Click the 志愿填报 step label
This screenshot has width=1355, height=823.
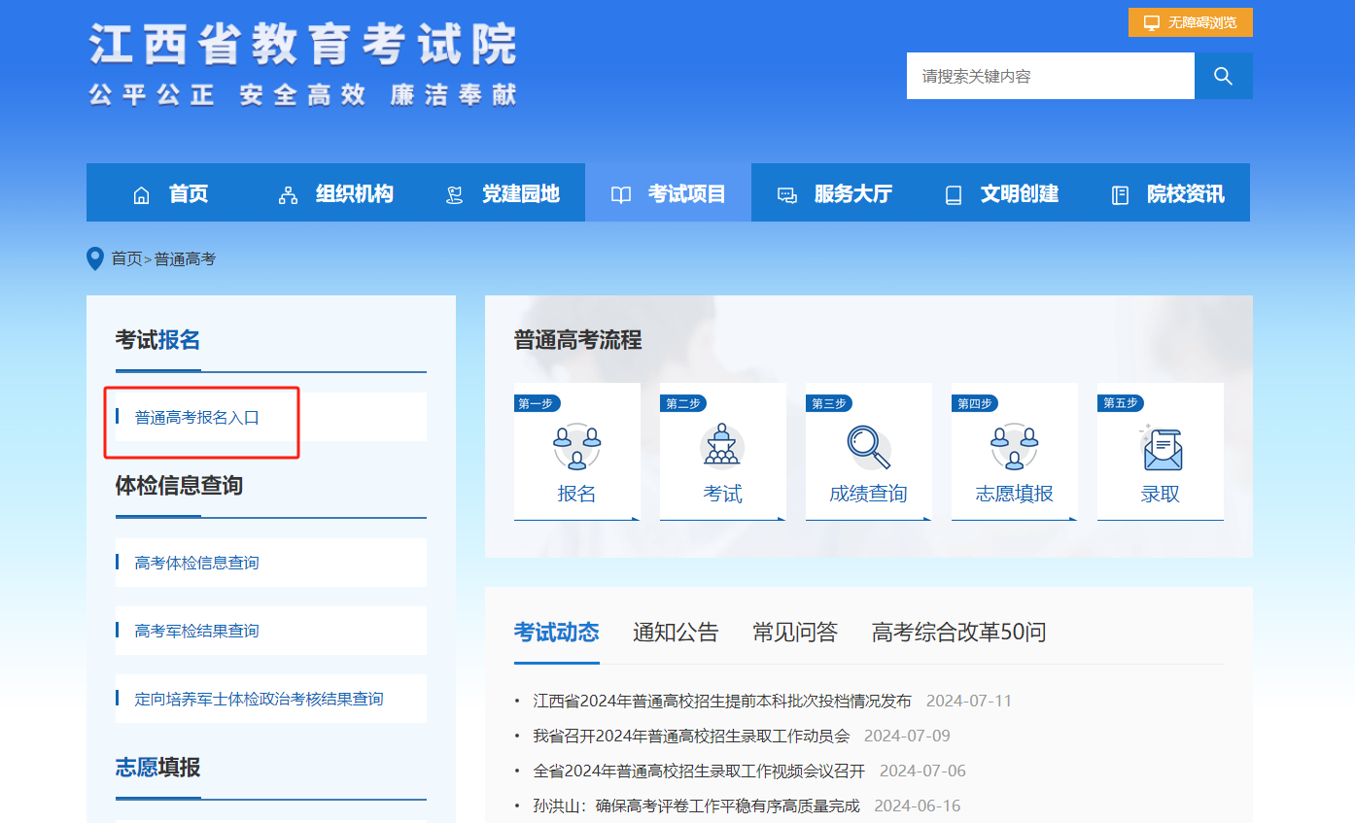1015,494
